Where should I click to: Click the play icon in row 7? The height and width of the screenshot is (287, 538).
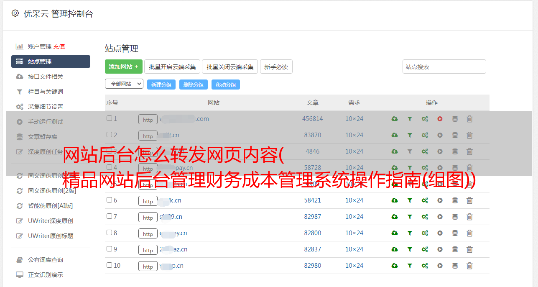(x=440, y=217)
